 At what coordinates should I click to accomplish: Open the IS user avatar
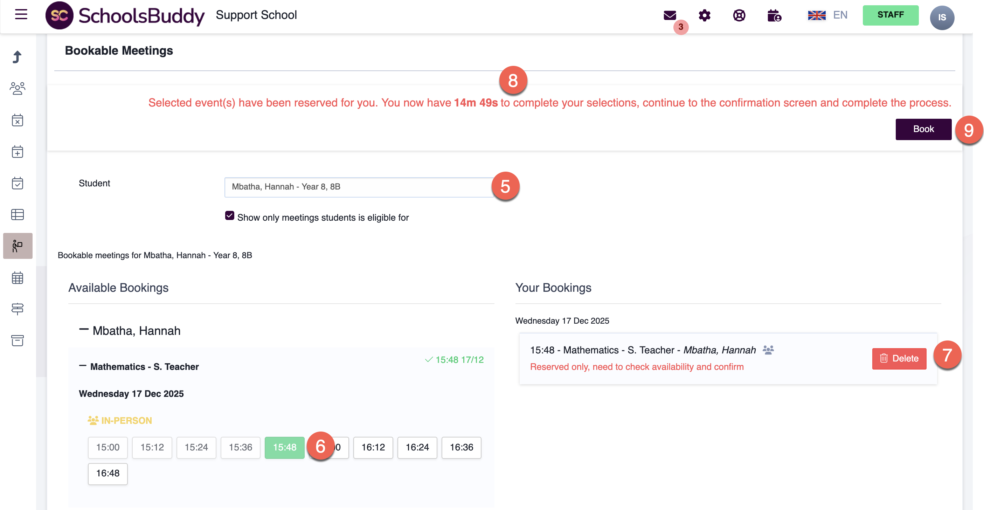tap(942, 17)
